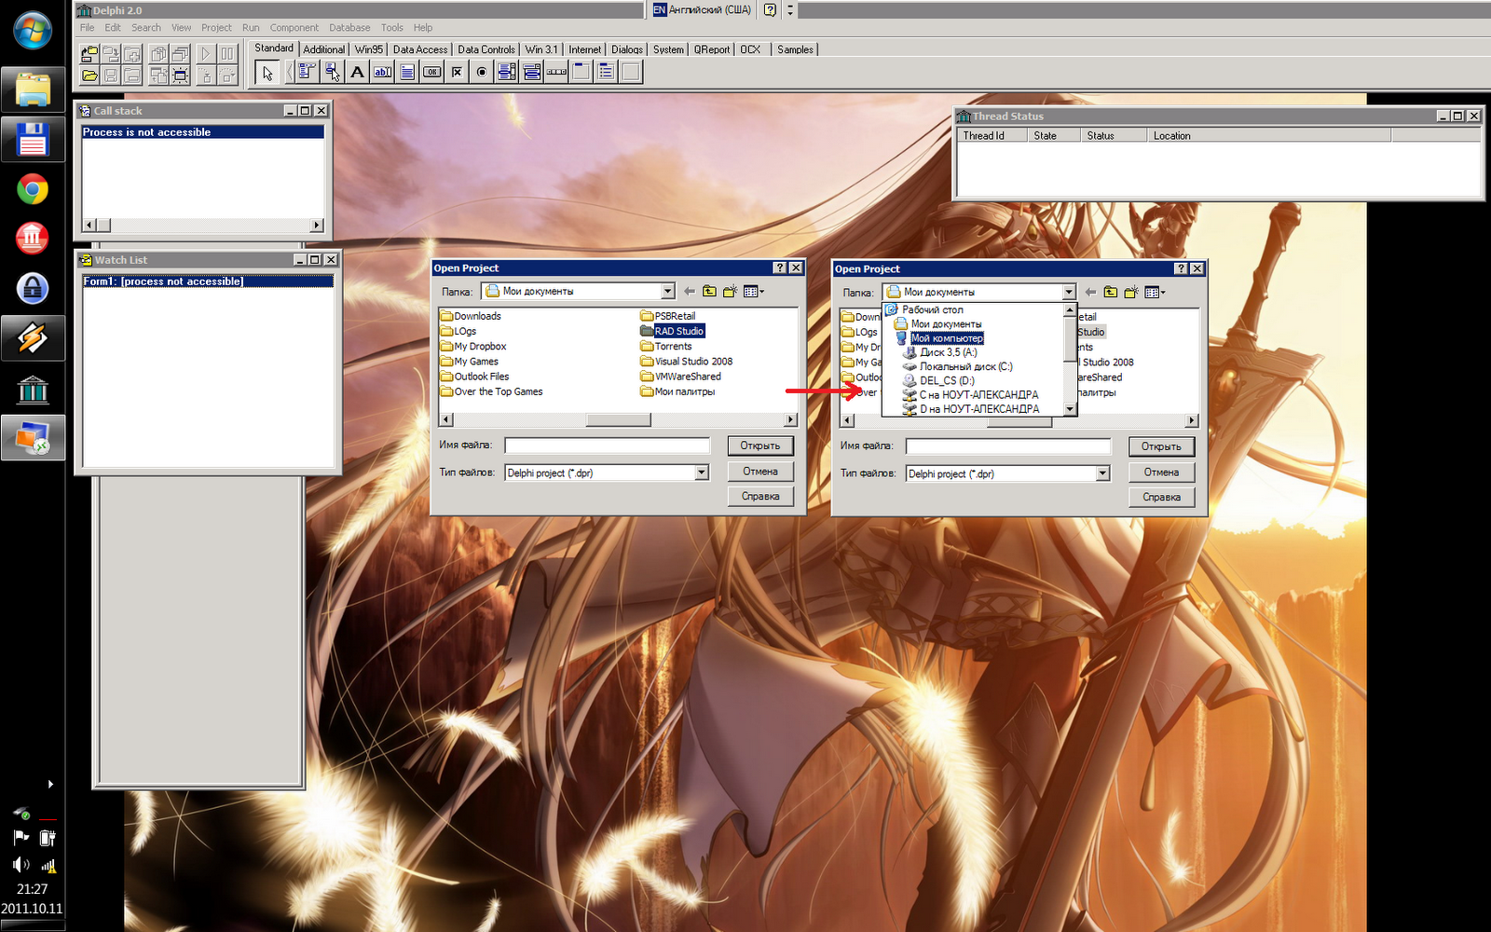This screenshot has height=932, width=1491.
Task: Collapse the Папка dropdown in right Open Project dialog
Action: [x=1069, y=293]
